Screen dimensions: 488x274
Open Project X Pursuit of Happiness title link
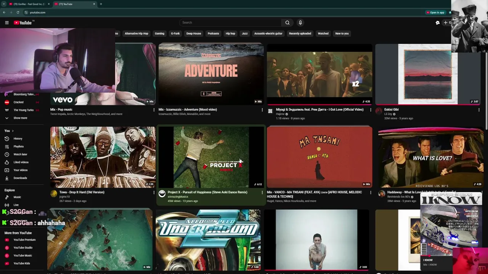(x=207, y=192)
